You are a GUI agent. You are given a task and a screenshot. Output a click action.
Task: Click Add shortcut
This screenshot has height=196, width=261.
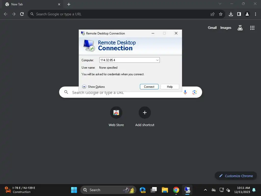145,117
